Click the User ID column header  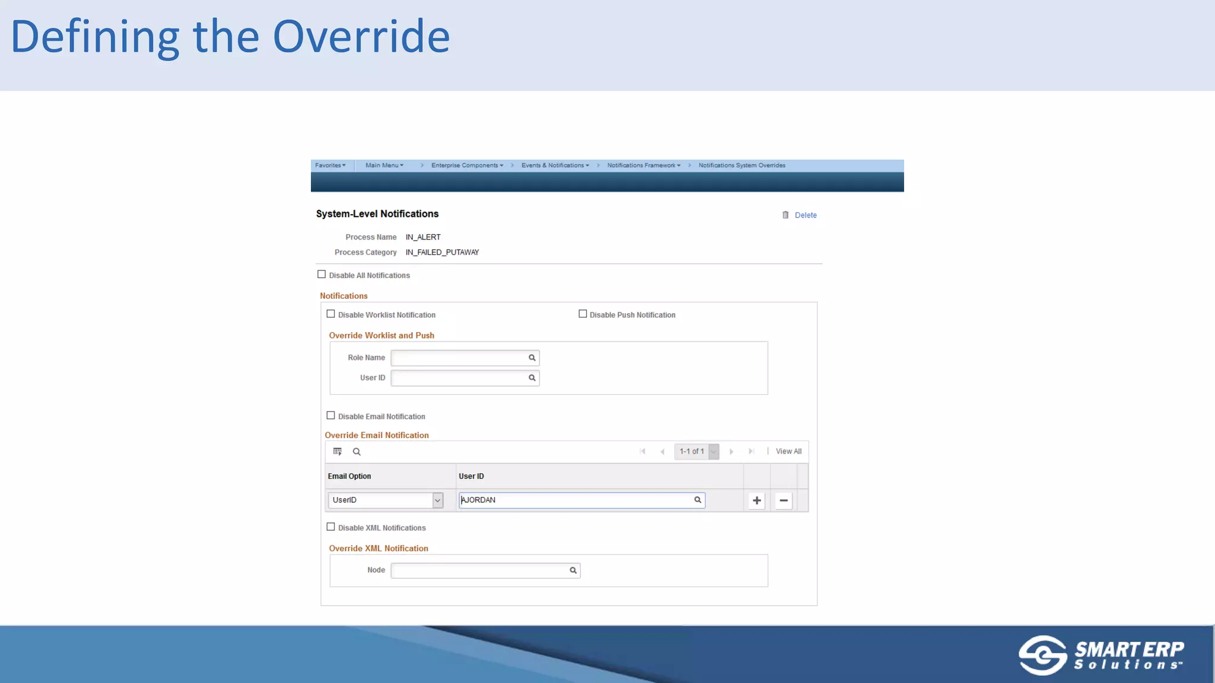click(471, 477)
